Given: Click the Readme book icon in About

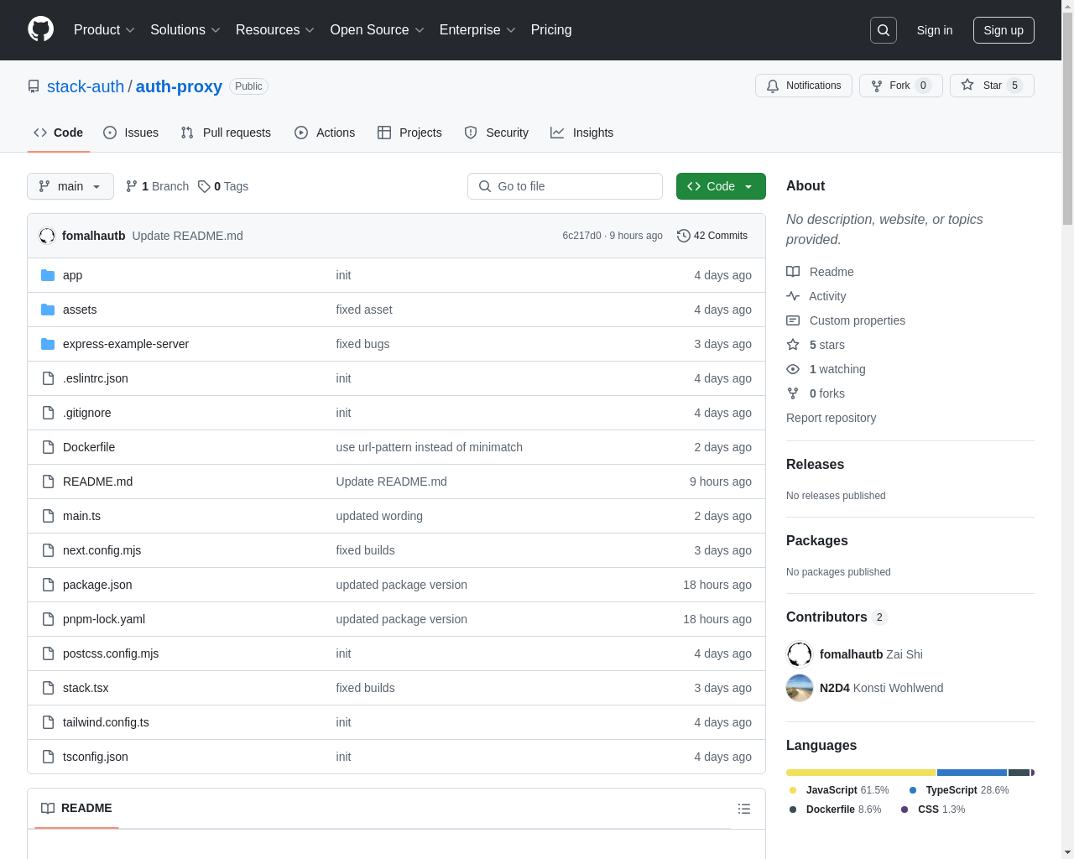Looking at the screenshot, I should [x=793, y=272].
